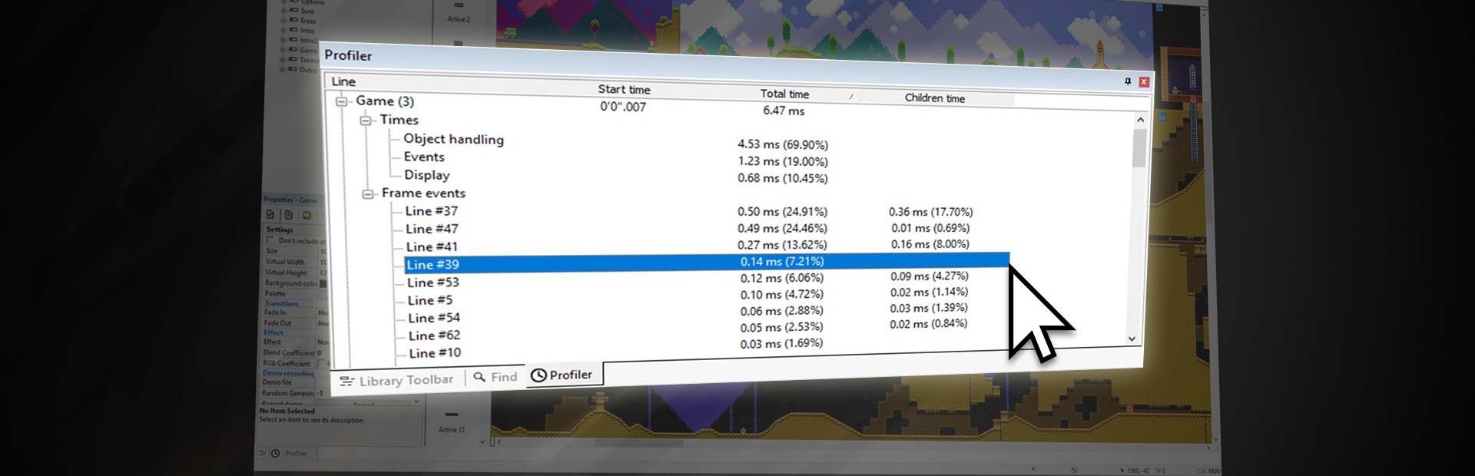Select the Outro frame in background workspace tree
Screen dimensions: 1475x476
point(308,70)
